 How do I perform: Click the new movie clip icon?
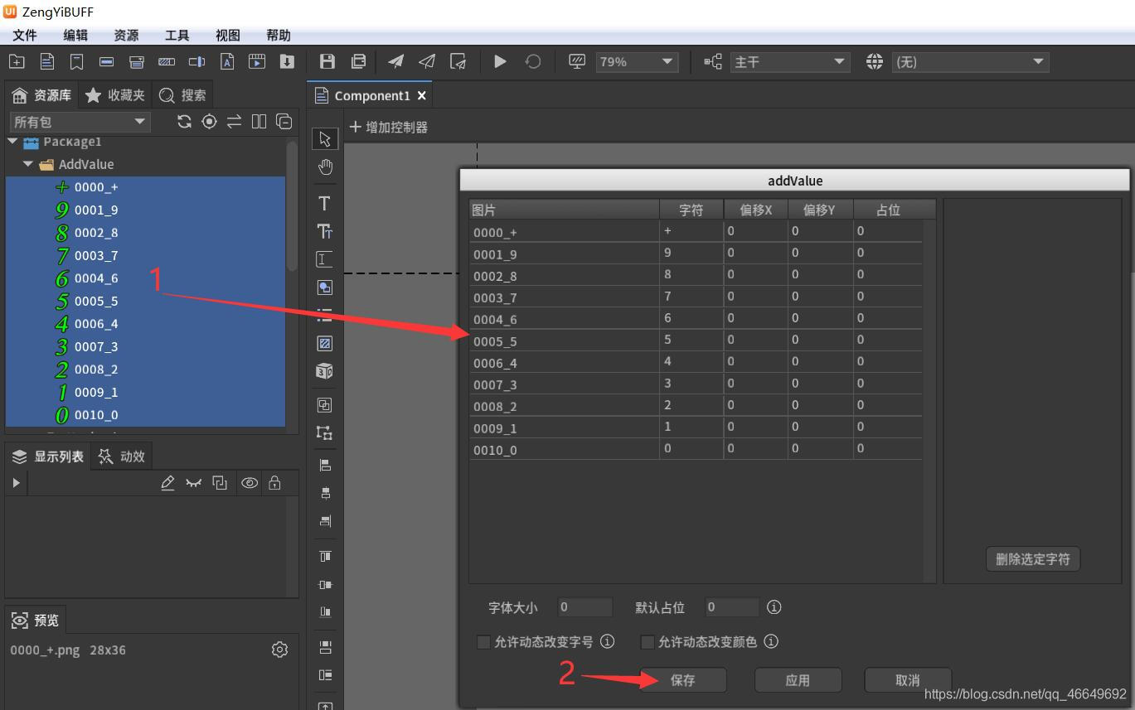pyautogui.click(x=257, y=61)
